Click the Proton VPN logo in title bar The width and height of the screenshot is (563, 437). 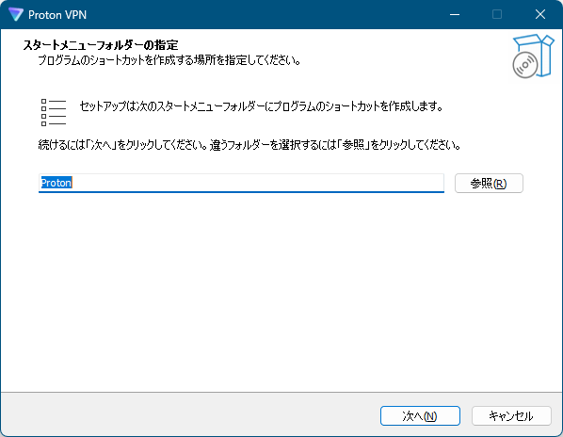pos(16,14)
